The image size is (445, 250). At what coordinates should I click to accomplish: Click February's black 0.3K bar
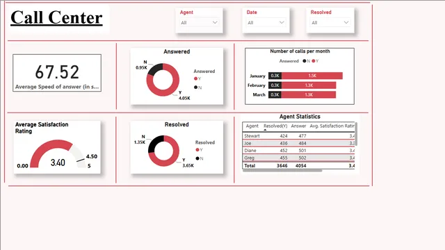(x=275, y=85)
